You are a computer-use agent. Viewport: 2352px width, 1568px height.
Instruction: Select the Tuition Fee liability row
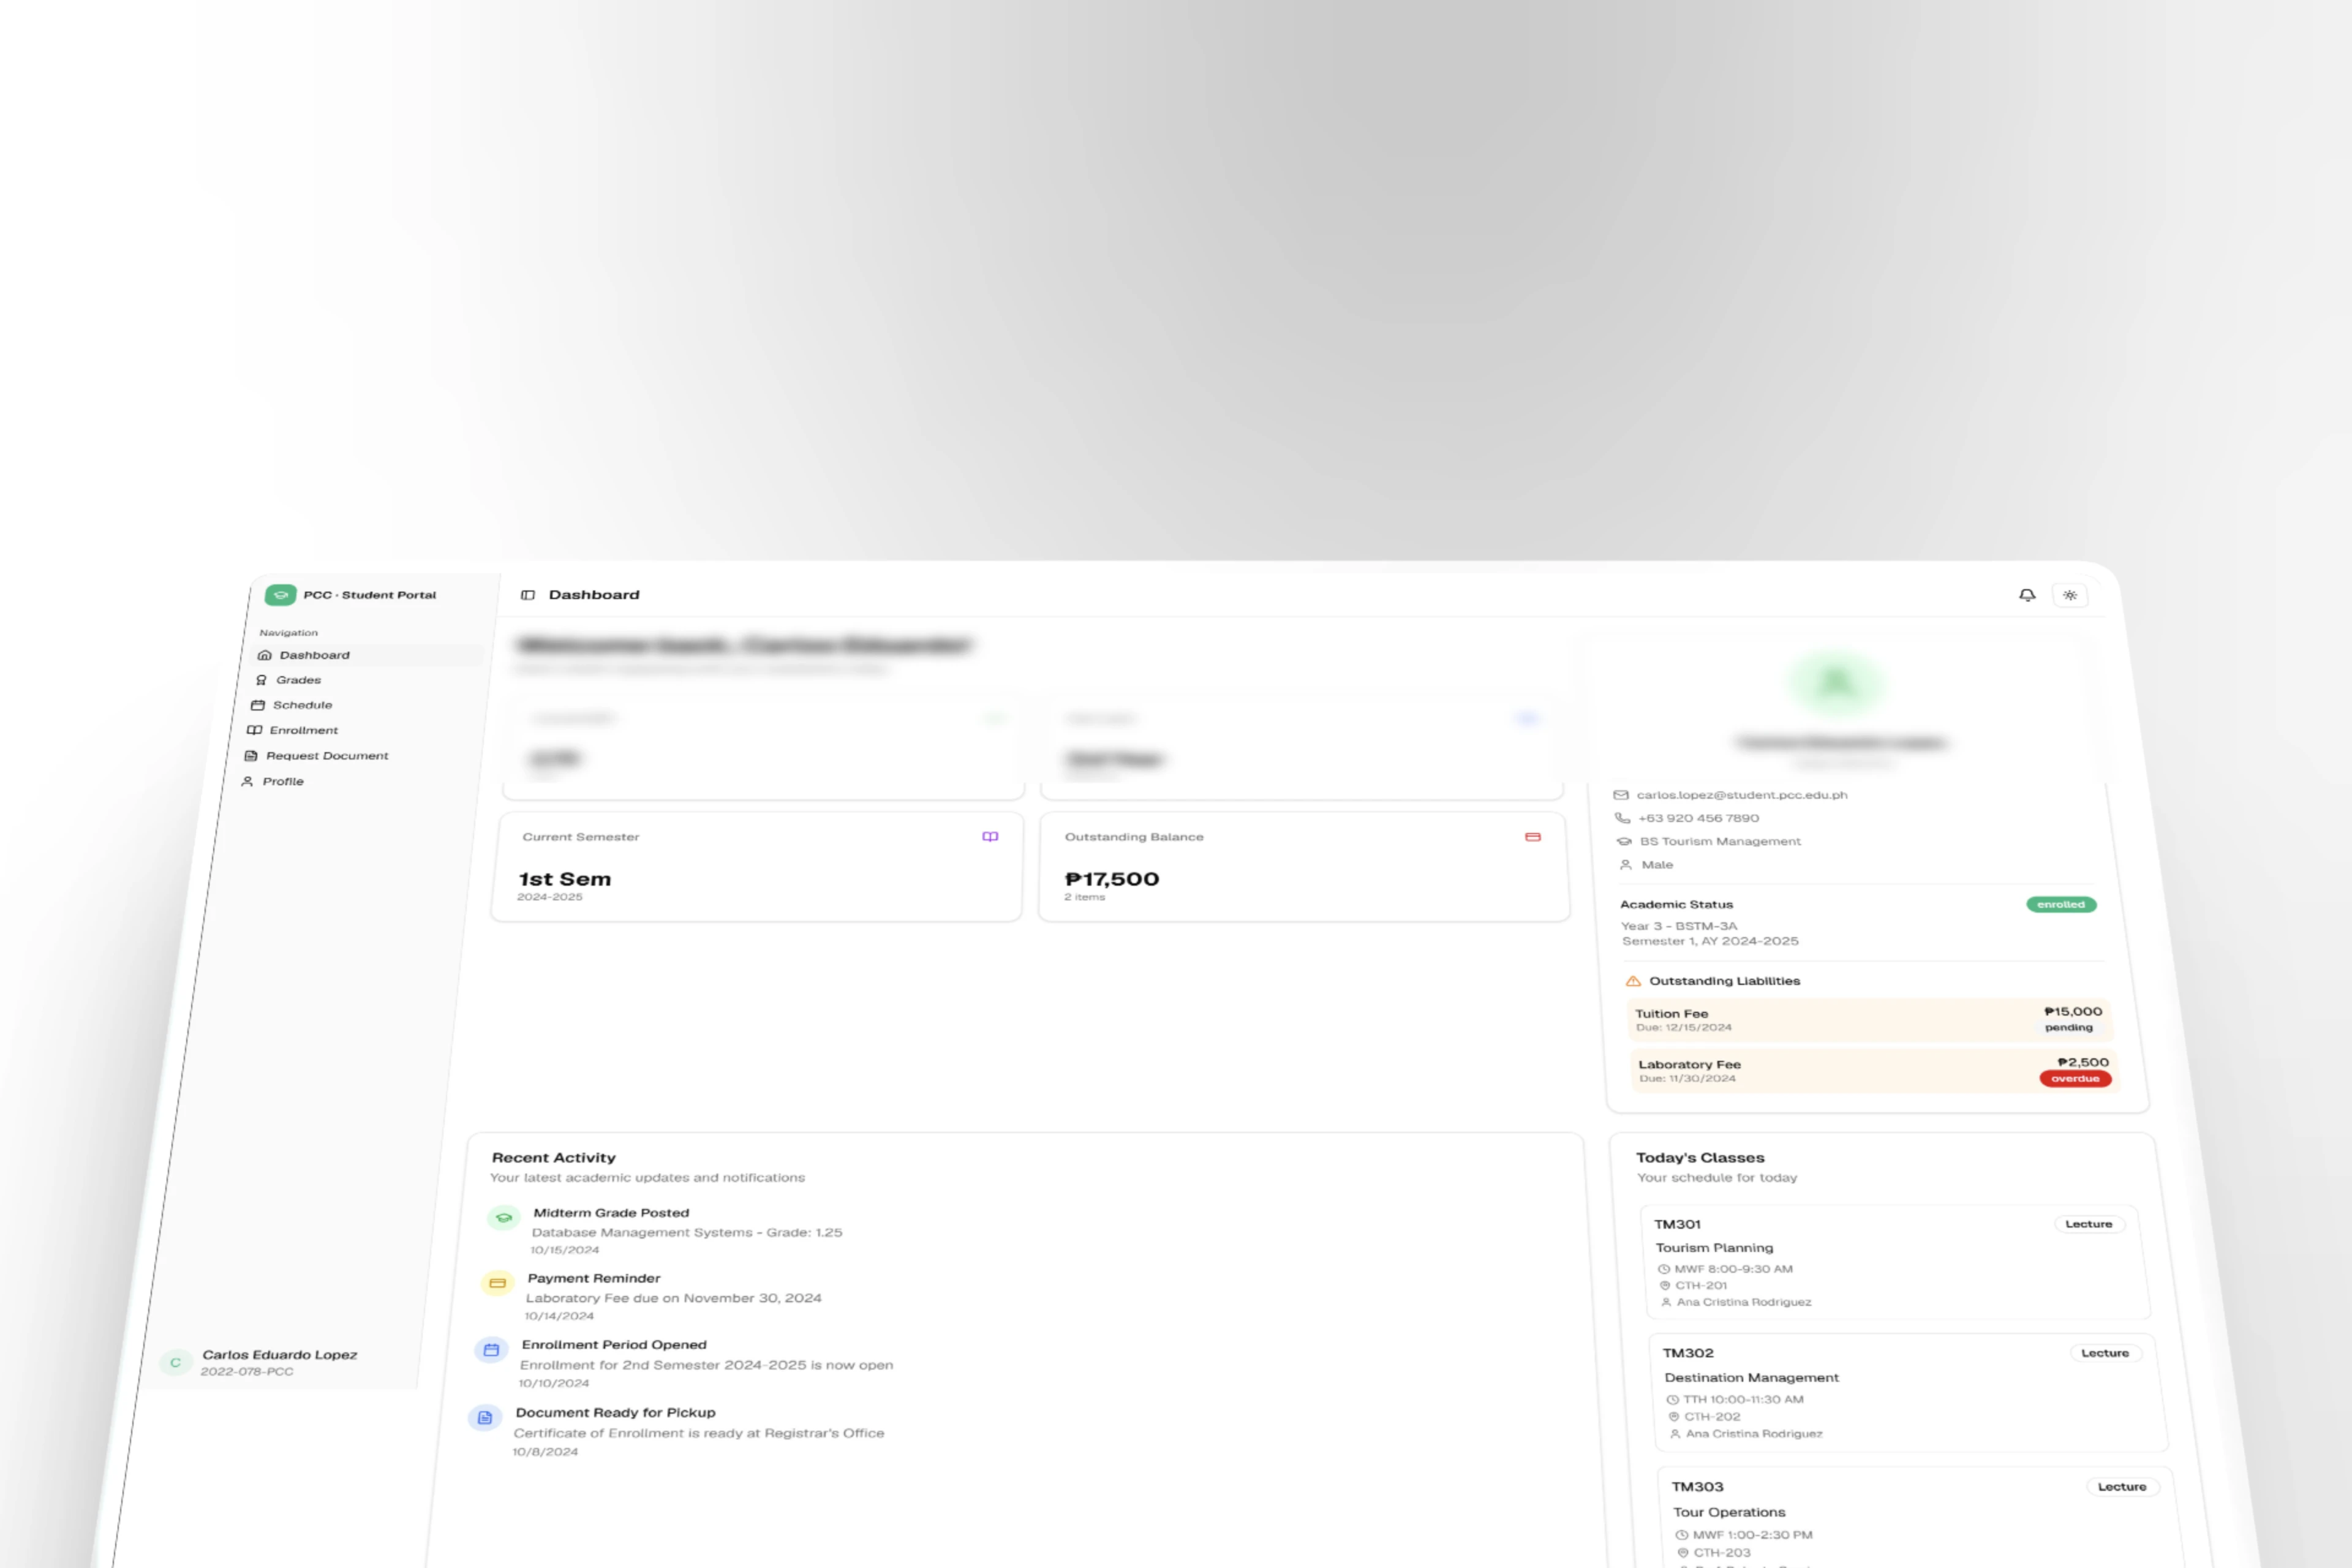1869,1020
